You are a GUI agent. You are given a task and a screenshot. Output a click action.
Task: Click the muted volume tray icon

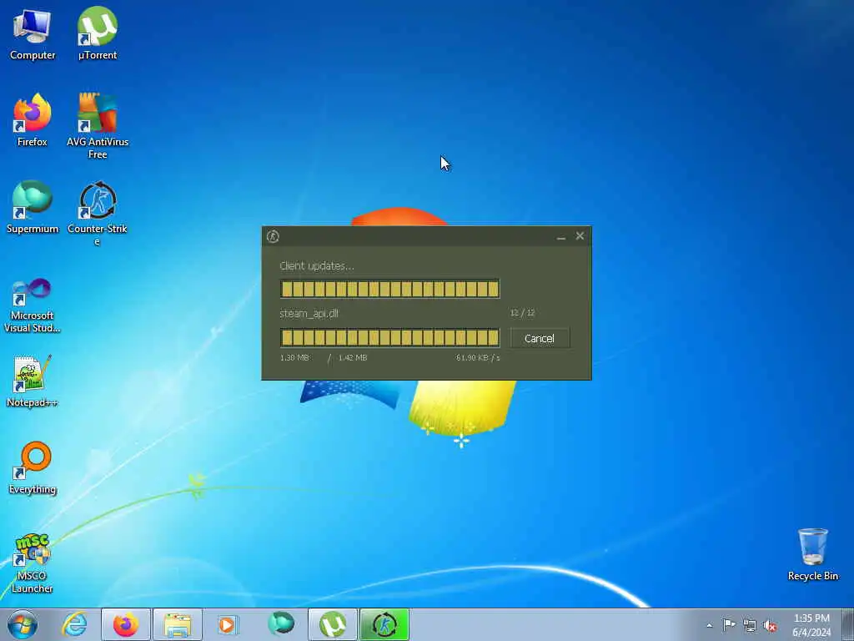pos(770,626)
